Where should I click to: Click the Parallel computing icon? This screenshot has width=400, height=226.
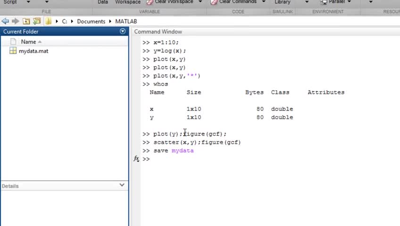(324, 2)
